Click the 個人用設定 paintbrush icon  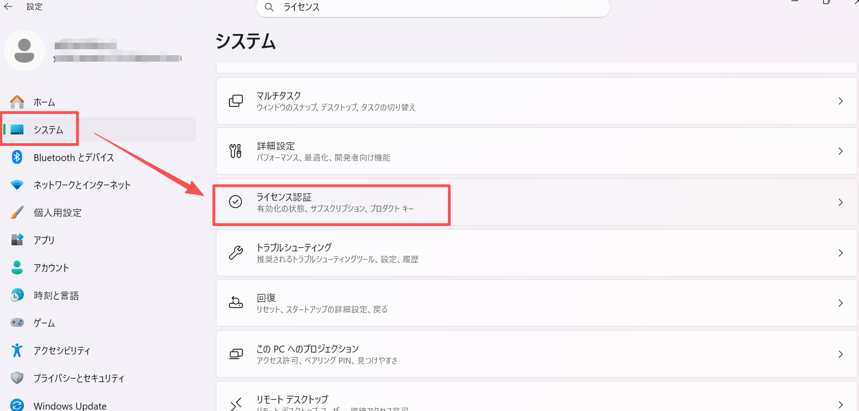(17, 212)
